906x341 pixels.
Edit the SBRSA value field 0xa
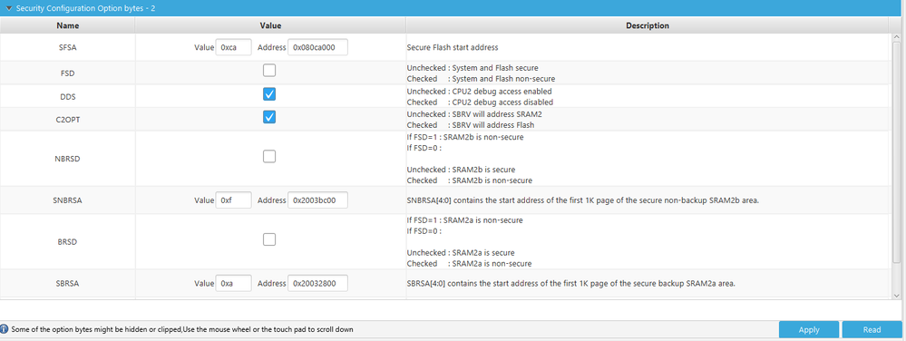tap(233, 283)
